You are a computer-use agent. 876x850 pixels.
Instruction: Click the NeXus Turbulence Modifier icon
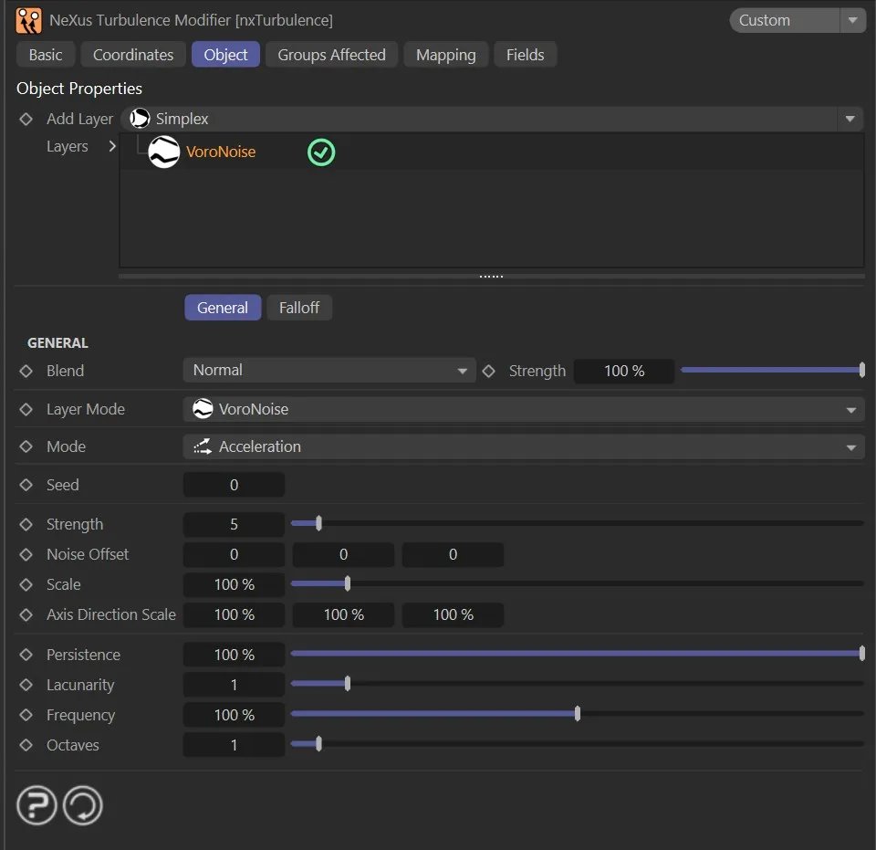[x=29, y=20]
